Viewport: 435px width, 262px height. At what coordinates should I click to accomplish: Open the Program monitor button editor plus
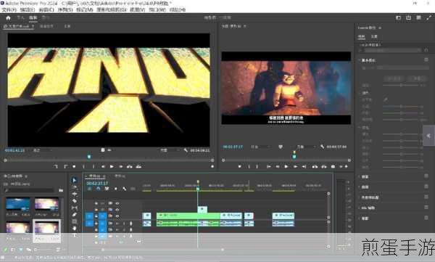tap(347, 166)
